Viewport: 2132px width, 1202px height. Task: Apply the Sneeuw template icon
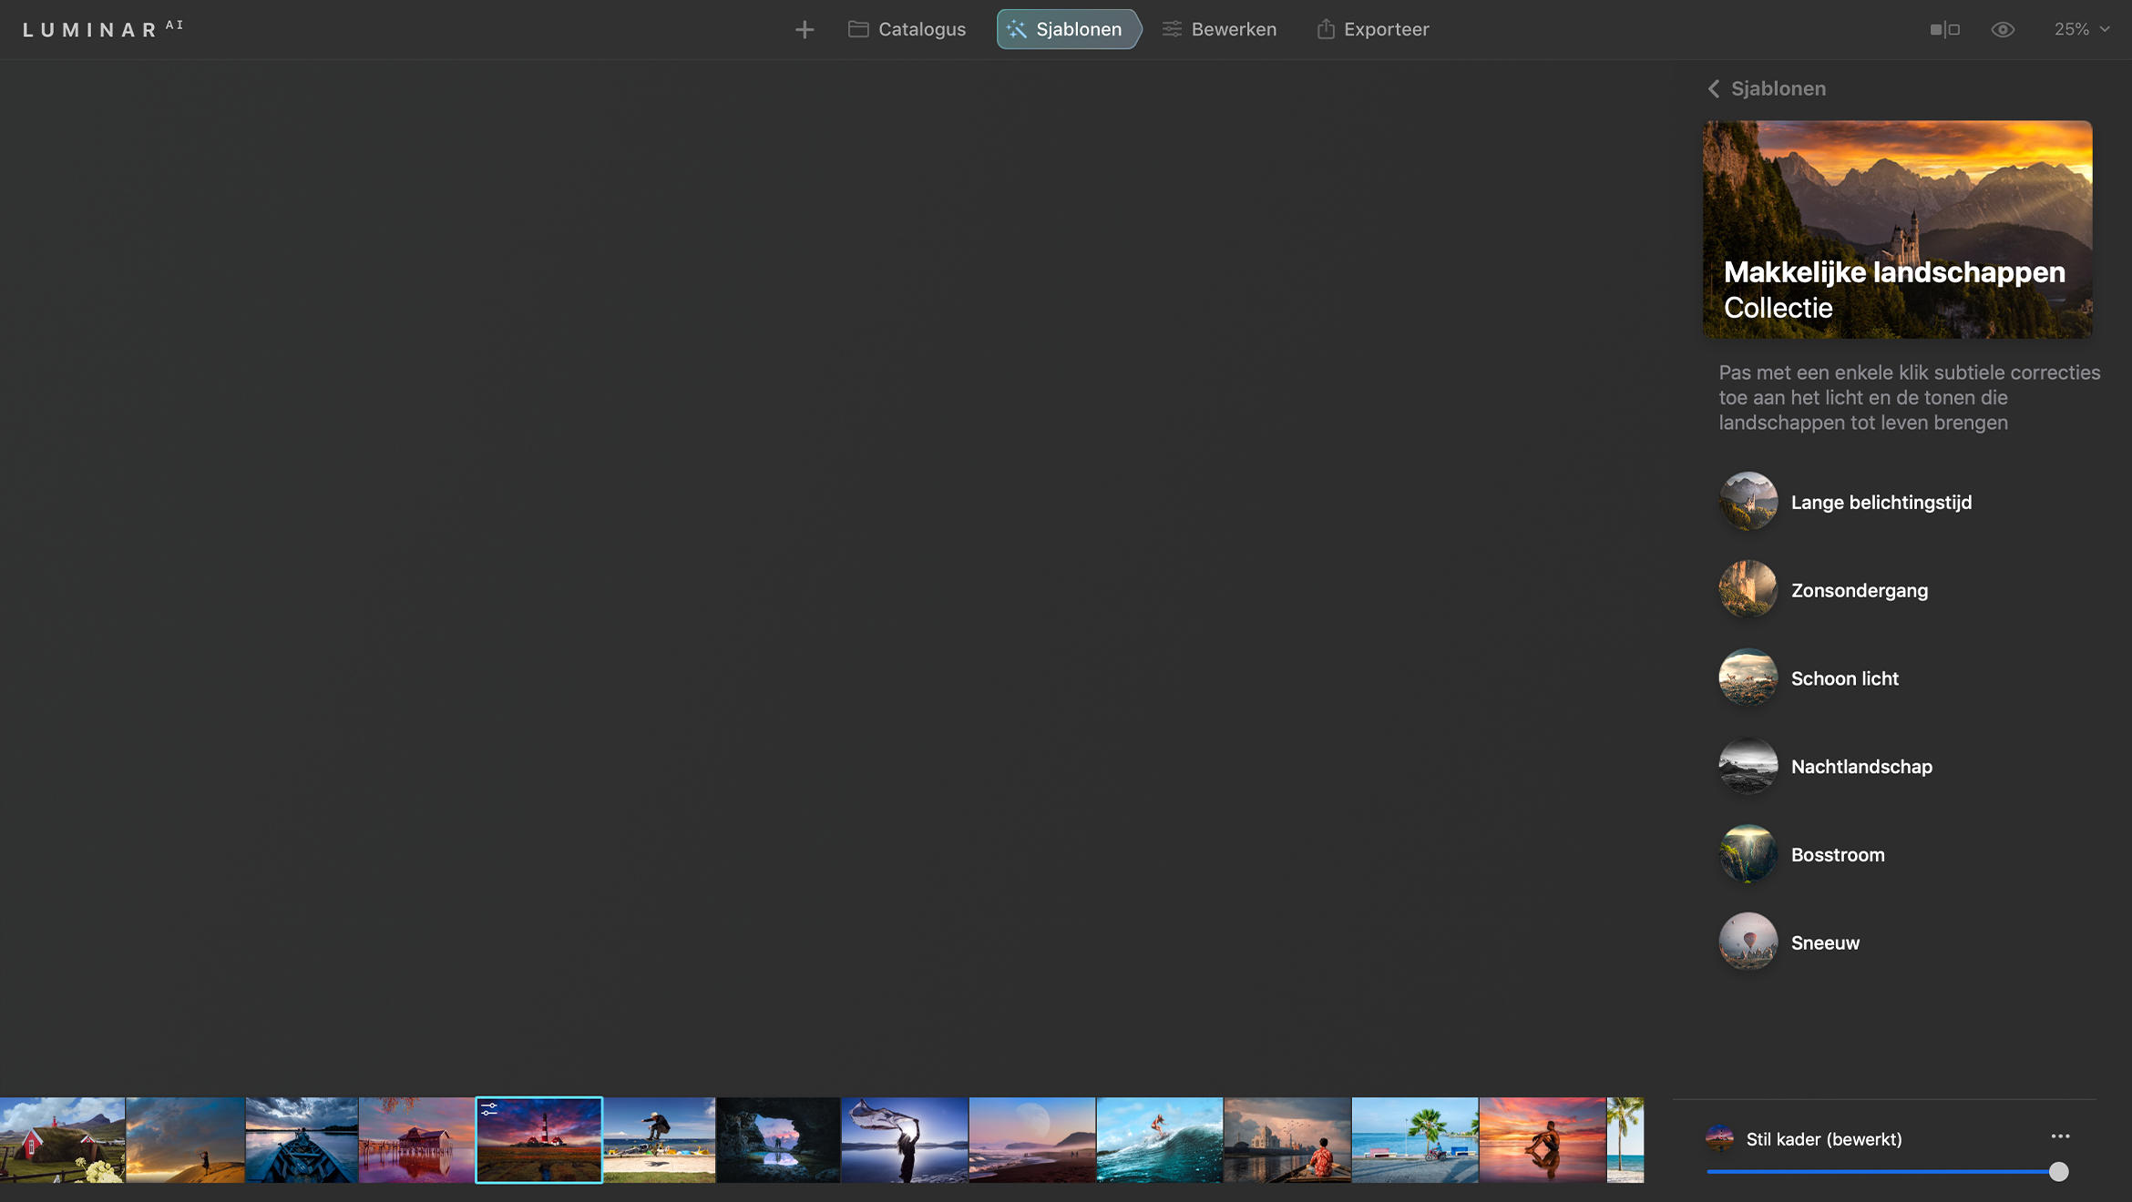(x=1747, y=942)
